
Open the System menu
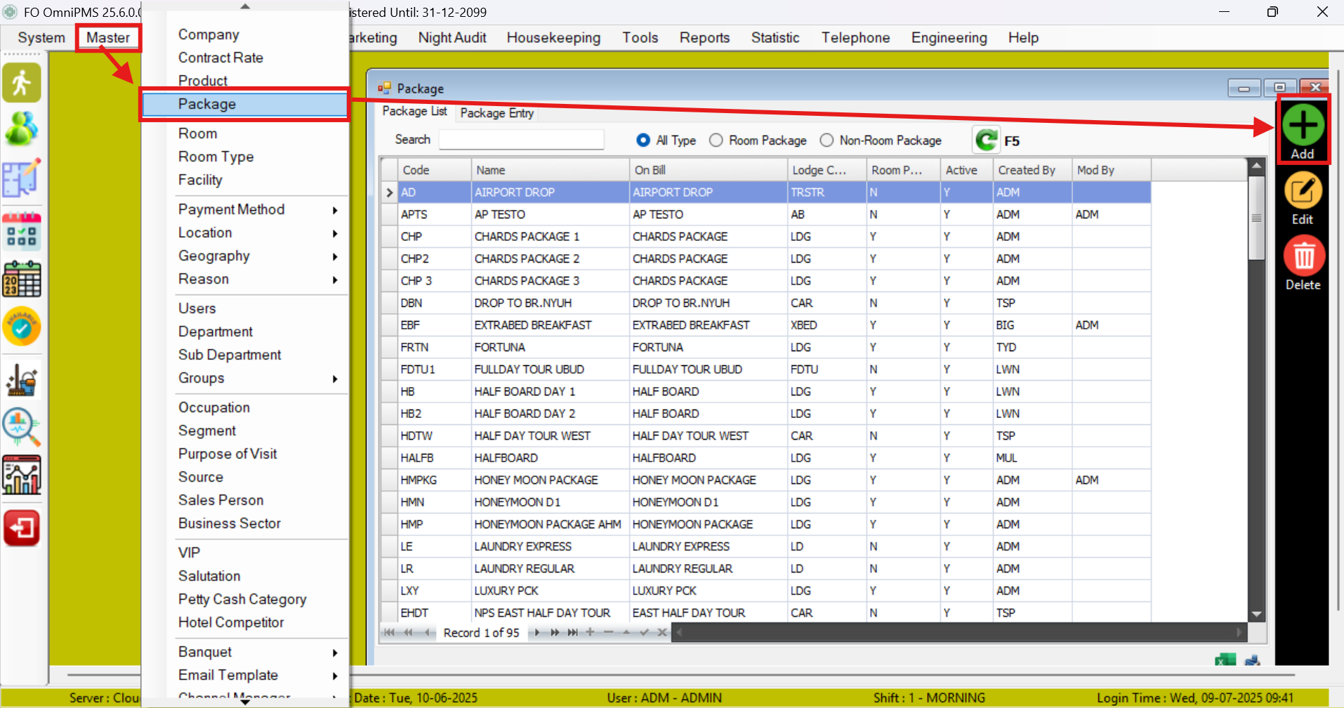point(41,38)
